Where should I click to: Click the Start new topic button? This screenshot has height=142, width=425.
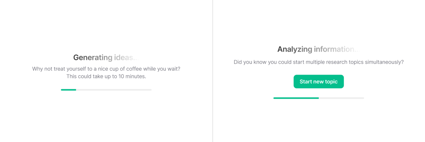(x=318, y=81)
